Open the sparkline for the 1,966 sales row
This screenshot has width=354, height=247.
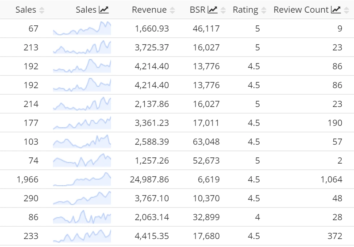coord(82,179)
